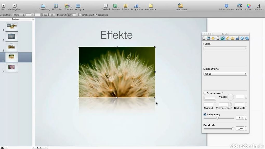Open inspector Linieneffekte Ohne dropdown
Screen dimensions: 265x149
coord(225,74)
